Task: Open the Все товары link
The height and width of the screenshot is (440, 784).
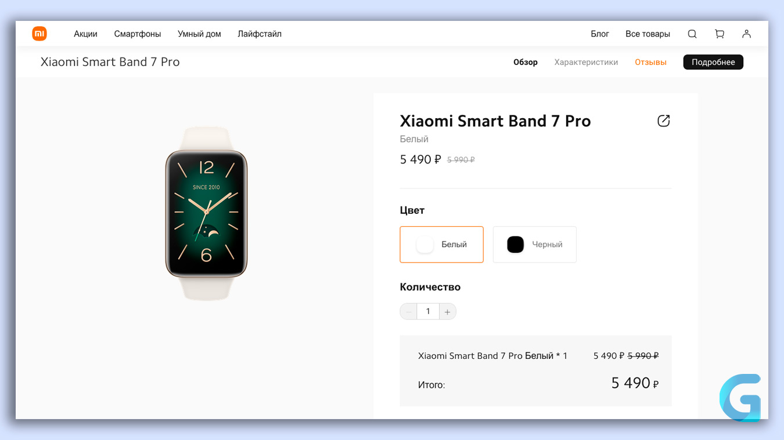Action: [648, 34]
